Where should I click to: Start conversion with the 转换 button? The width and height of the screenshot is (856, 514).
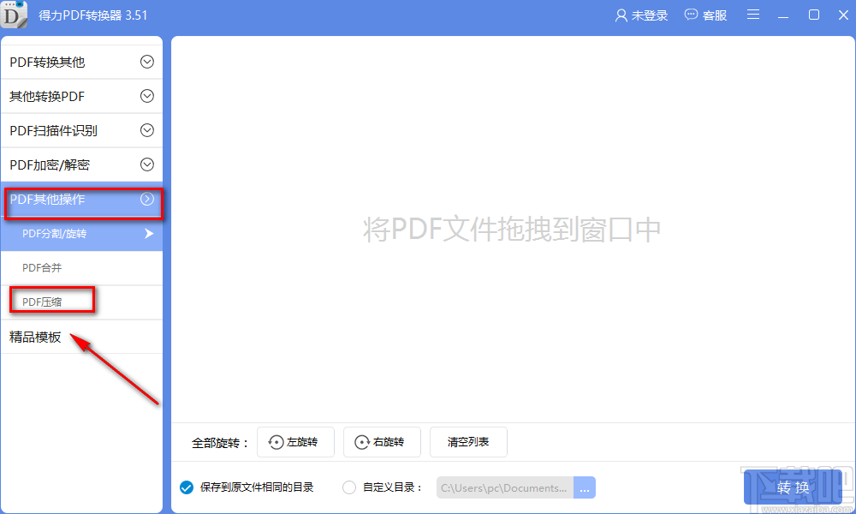point(793,487)
